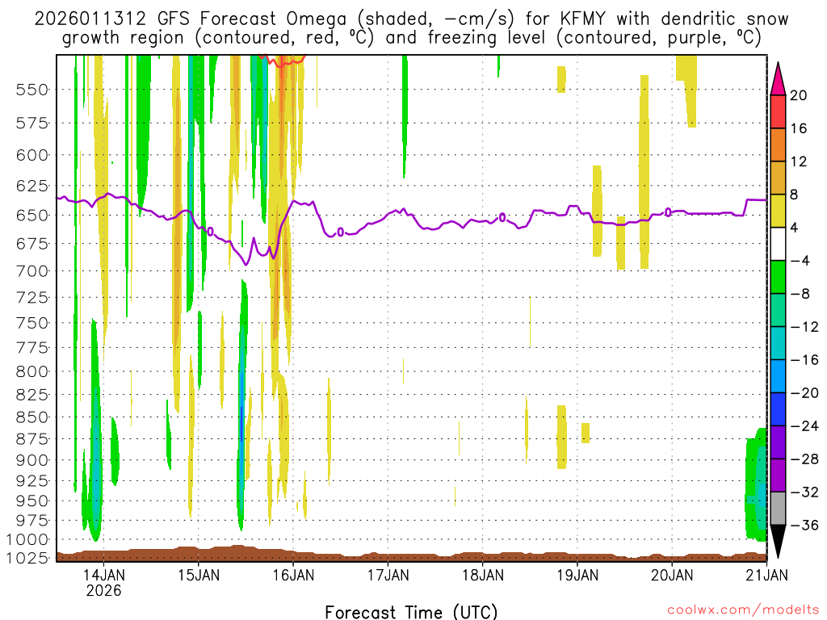Click the freezing level 0 label near 20JAN
This screenshot has width=827, height=620.
tap(668, 212)
